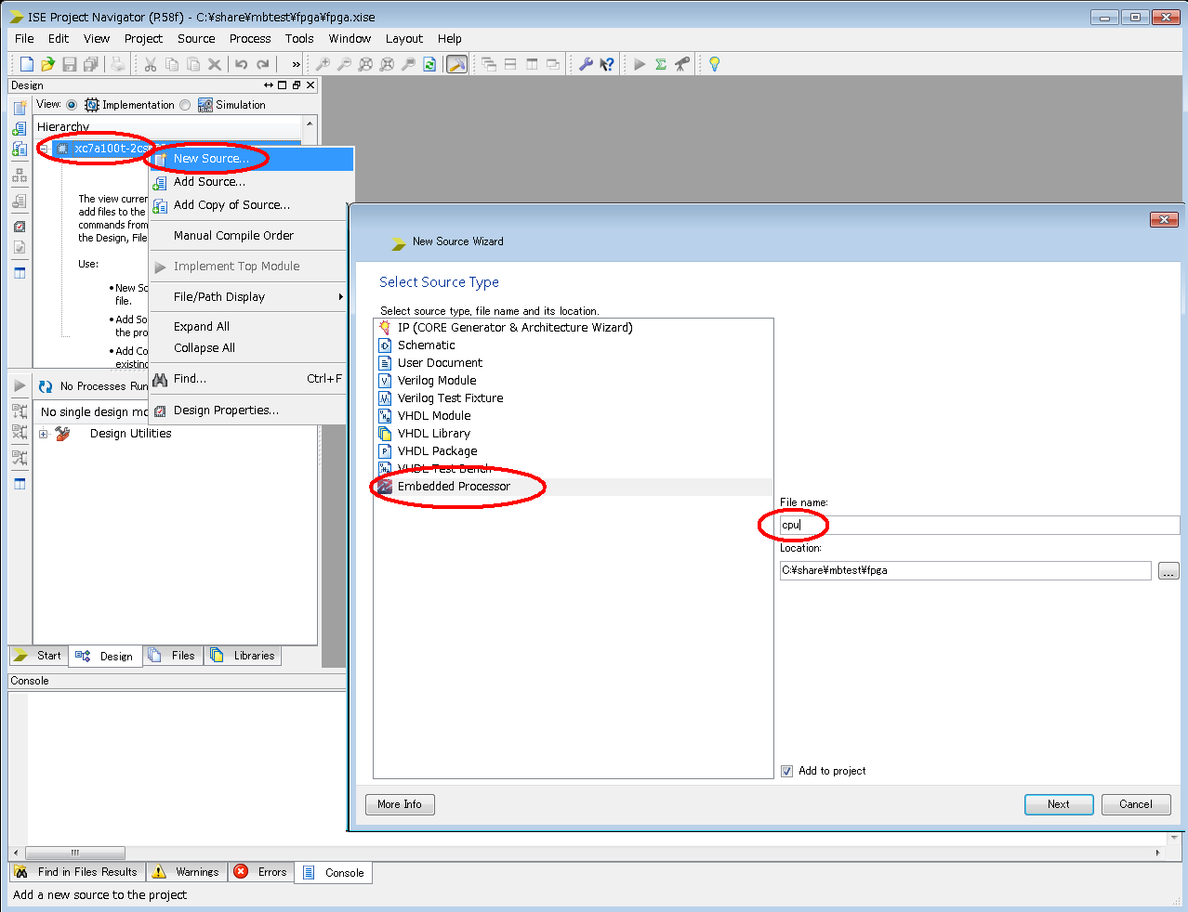Click the Next button in wizard

(1058, 804)
